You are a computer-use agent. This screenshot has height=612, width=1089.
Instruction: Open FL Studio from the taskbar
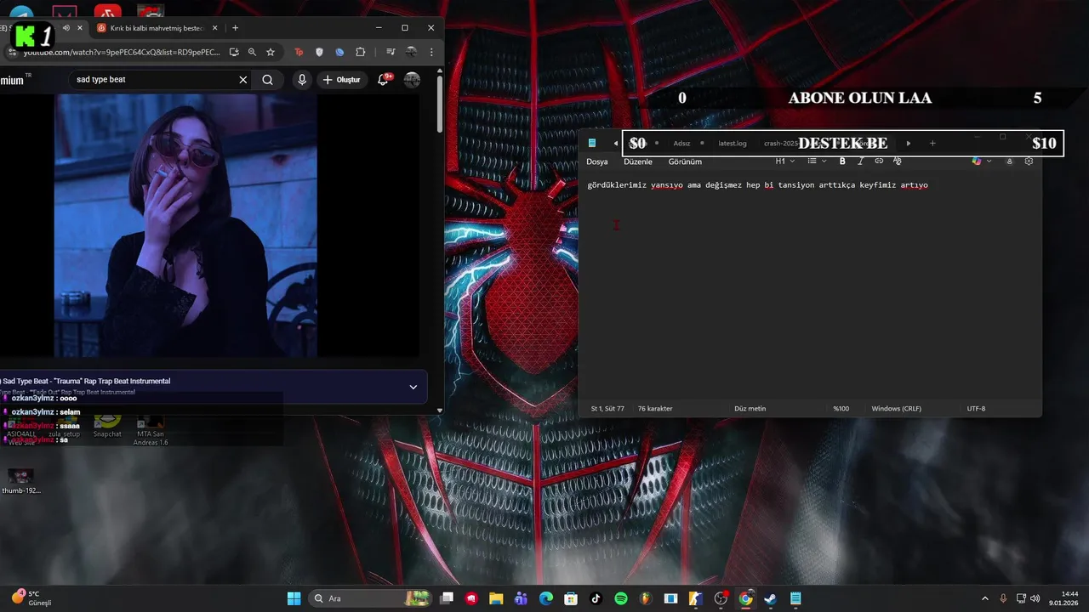[x=646, y=598]
